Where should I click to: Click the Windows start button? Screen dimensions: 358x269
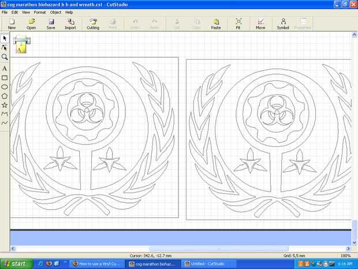coord(16,264)
